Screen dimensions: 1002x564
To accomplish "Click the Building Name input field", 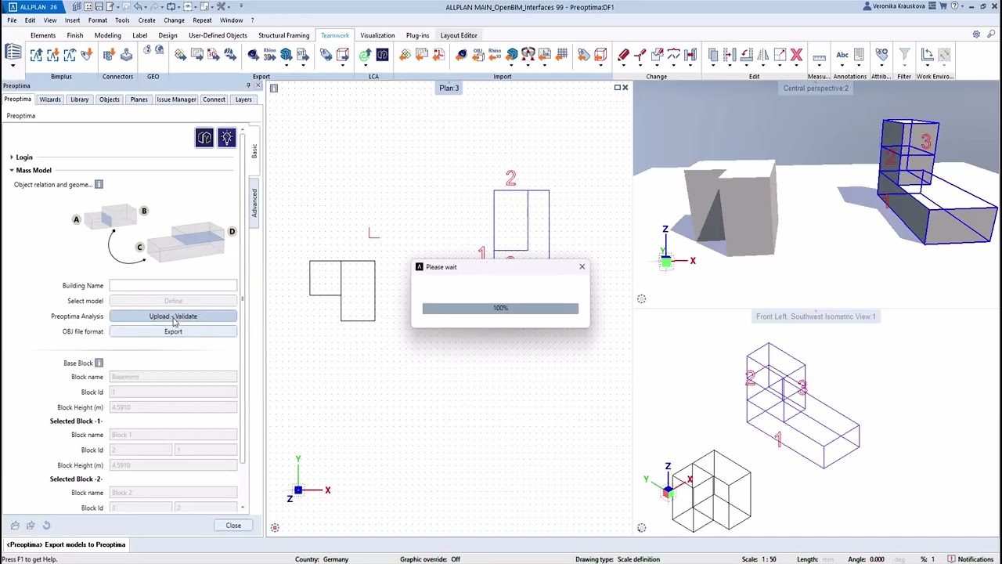I will point(173,286).
